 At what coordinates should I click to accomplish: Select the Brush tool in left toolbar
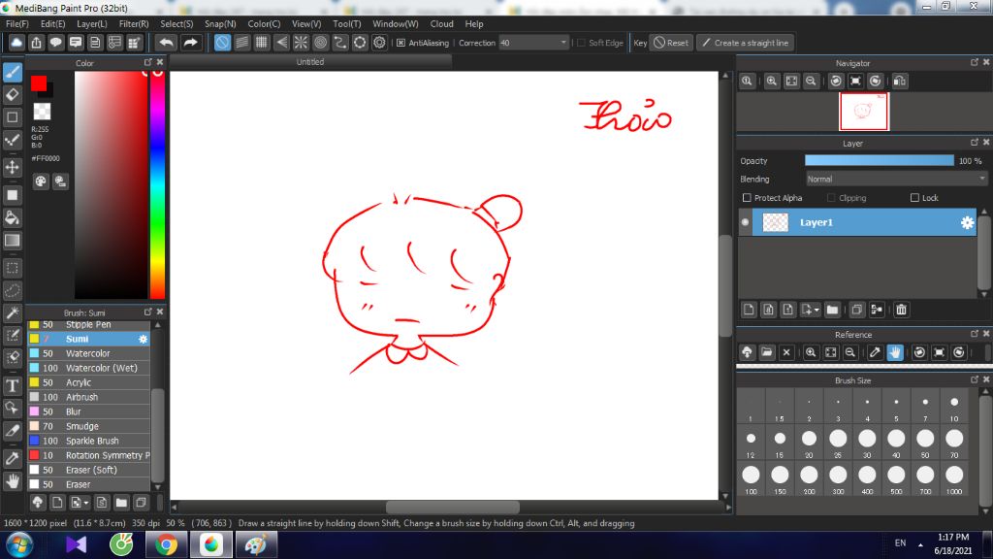pyautogui.click(x=12, y=72)
